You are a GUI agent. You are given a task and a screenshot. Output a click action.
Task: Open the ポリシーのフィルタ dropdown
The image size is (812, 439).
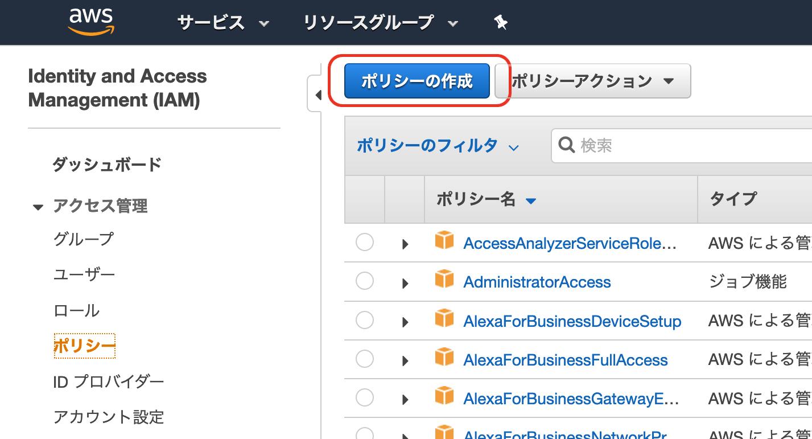tap(438, 146)
